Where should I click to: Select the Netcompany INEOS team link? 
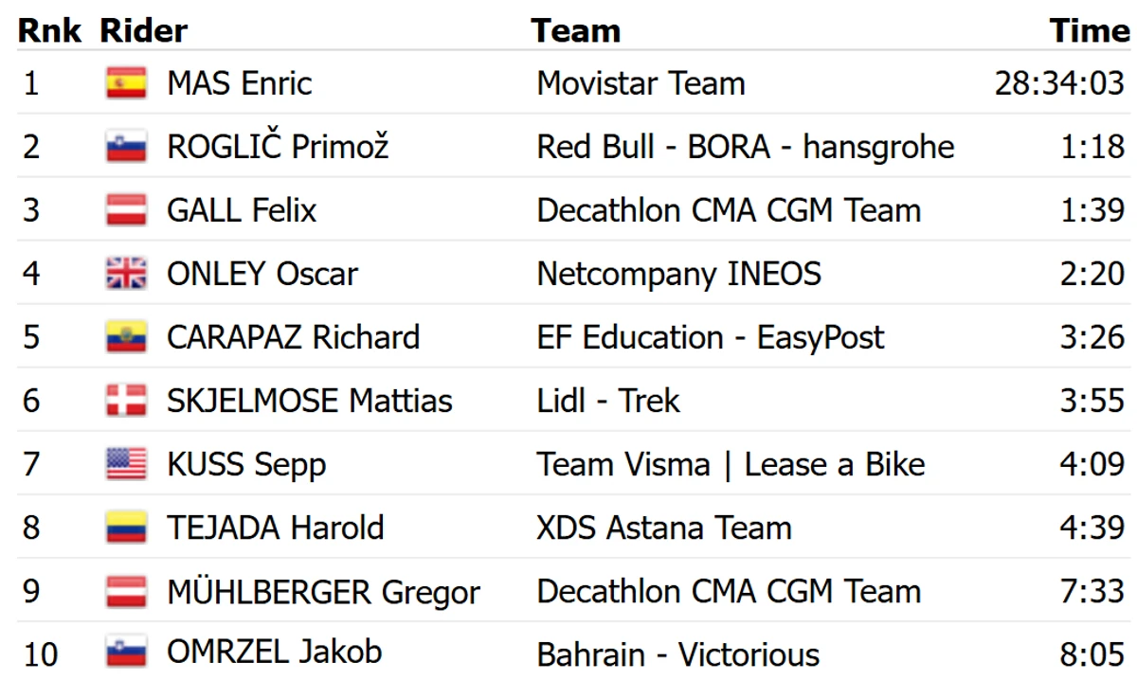point(679,274)
